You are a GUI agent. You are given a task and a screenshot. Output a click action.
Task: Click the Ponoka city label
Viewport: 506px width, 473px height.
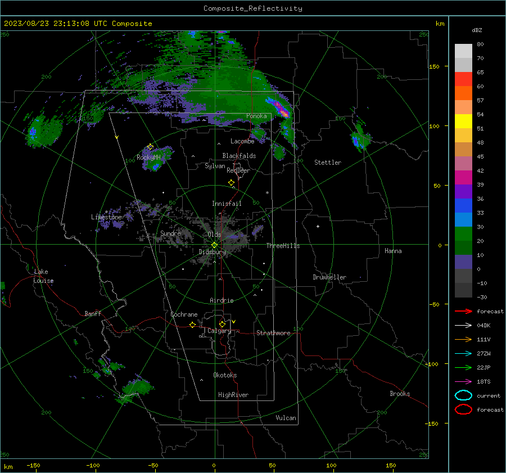pos(256,116)
